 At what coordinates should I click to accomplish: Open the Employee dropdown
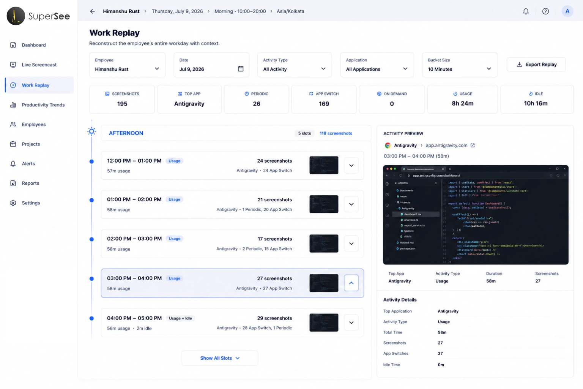tap(127, 65)
